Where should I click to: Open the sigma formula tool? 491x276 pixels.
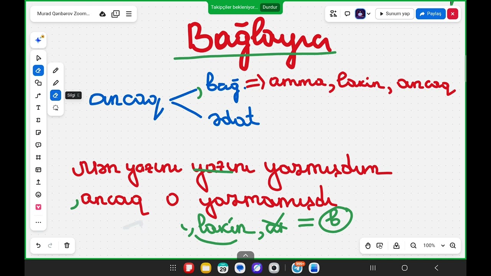click(38, 120)
